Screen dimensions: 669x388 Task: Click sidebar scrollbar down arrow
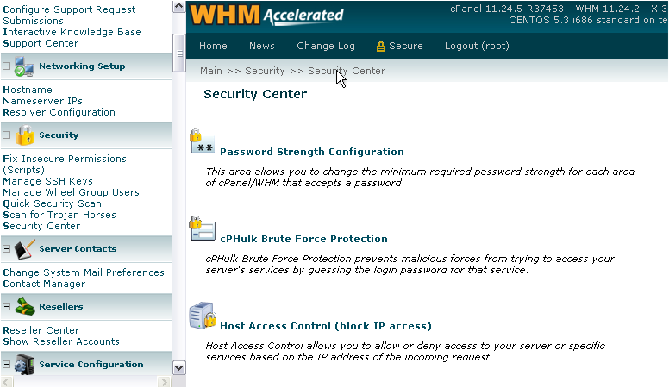tap(179, 368)
